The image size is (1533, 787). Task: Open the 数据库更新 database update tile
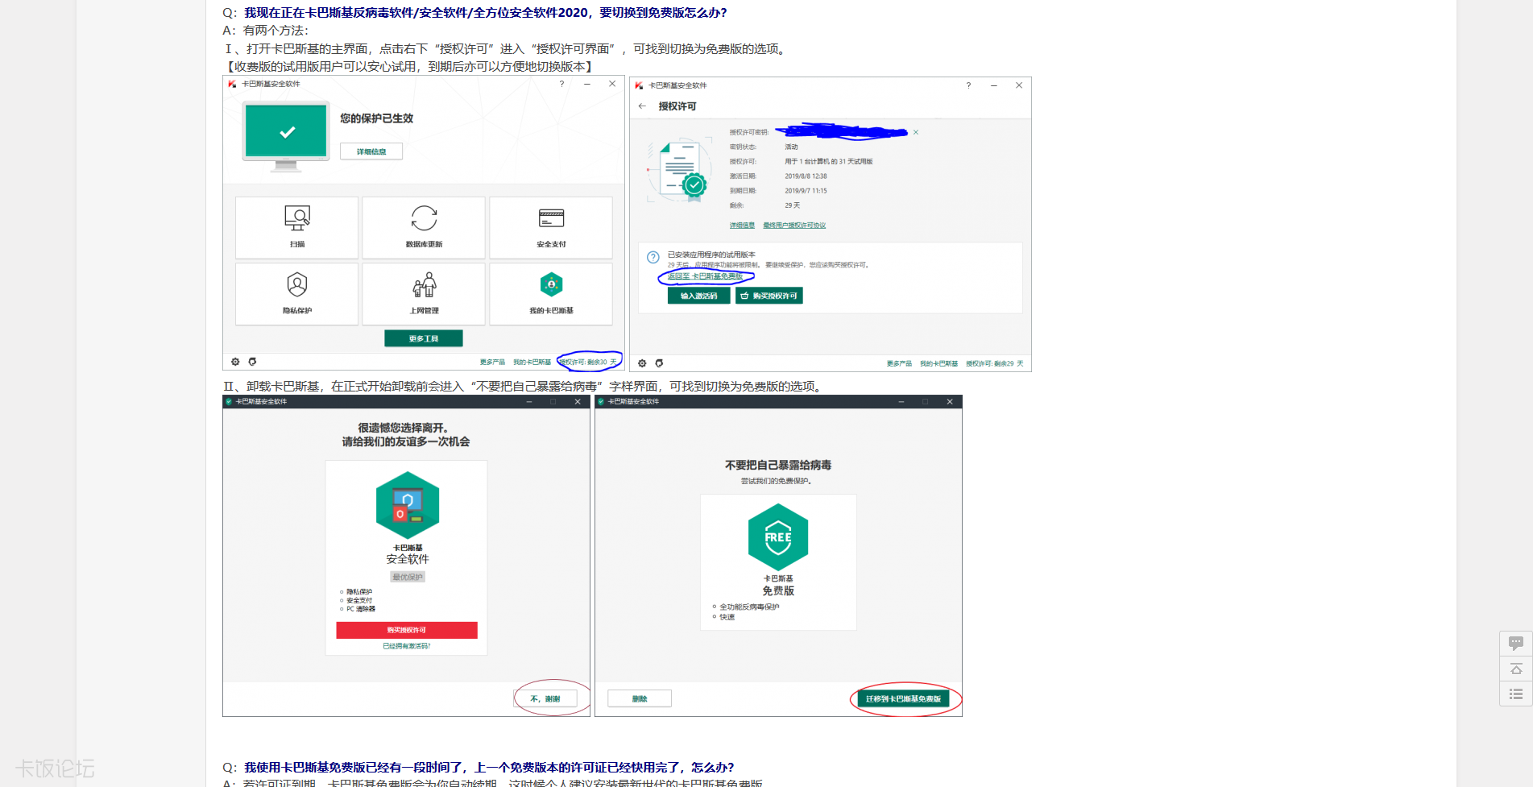(424, 227)
